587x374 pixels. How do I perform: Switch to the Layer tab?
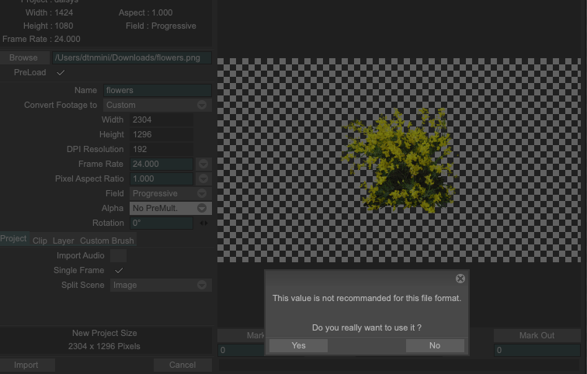[x=63, y=241]
